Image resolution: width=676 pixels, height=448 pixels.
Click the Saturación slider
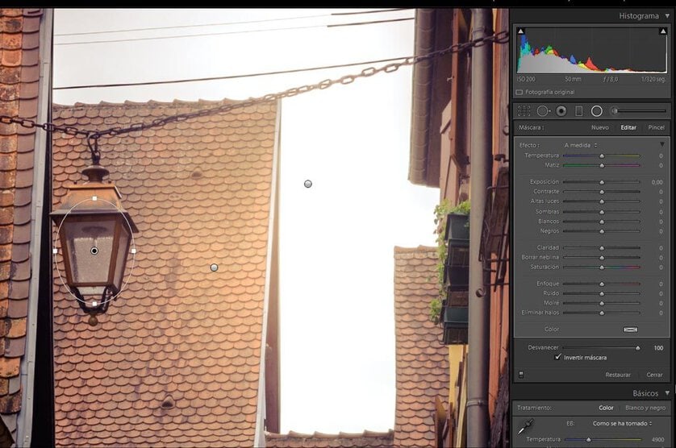pos(602,268)
